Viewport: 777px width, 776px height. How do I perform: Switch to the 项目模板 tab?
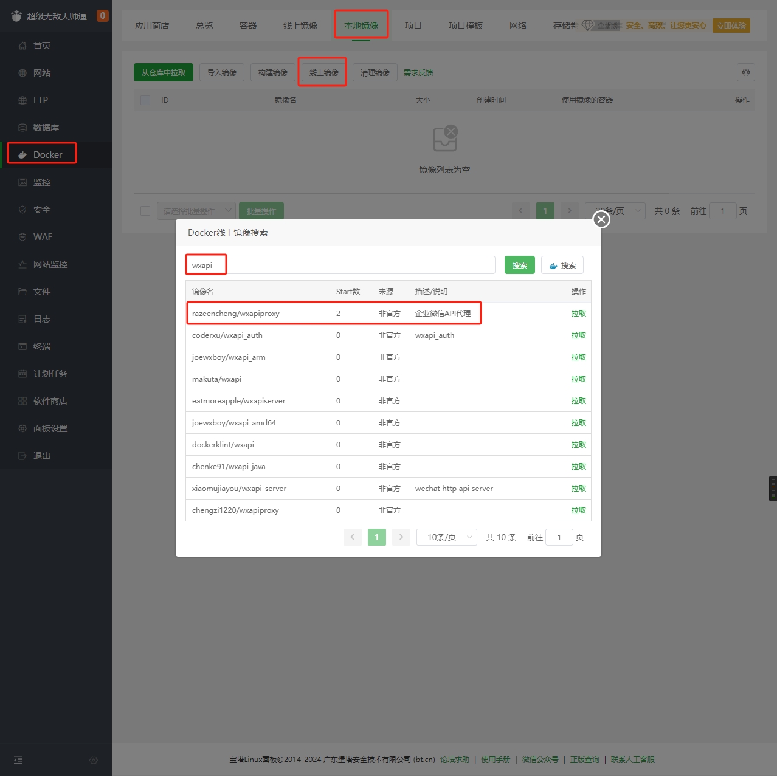click(466, 26)
